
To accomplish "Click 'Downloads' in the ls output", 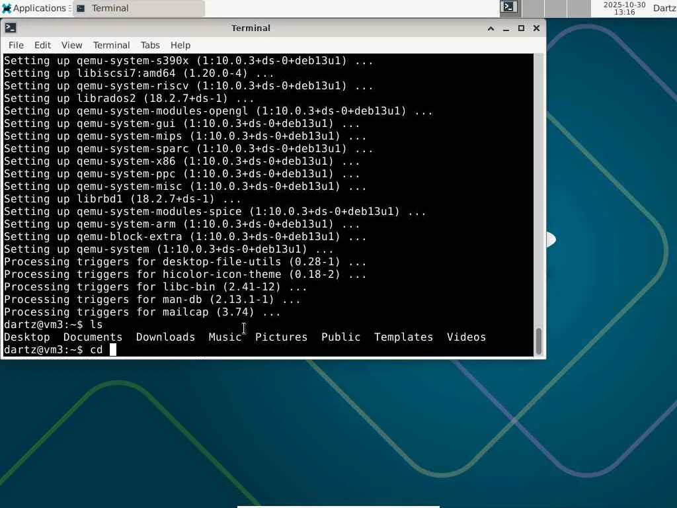I will click(165, 337).
